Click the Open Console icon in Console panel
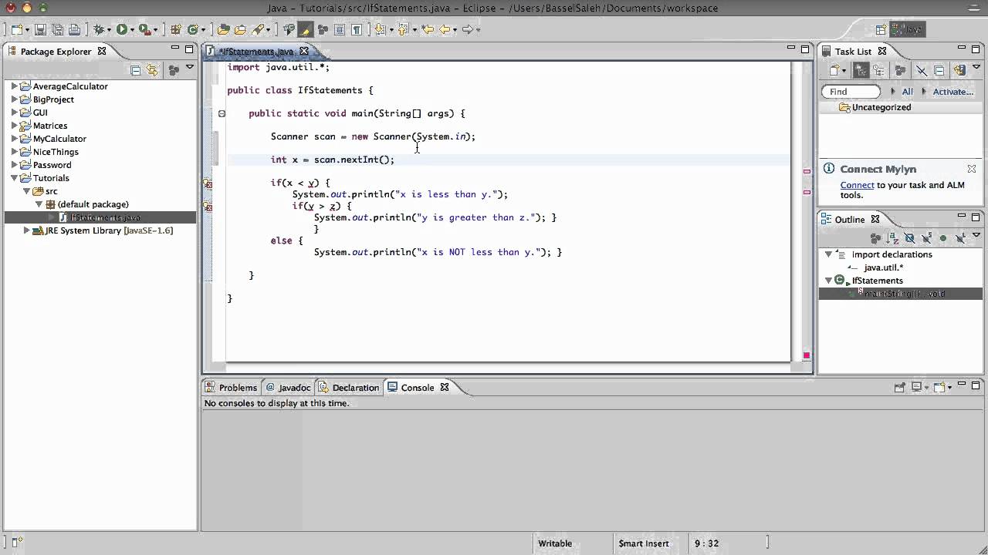The height and width of the screenshot is (555, 988). [x=939, y=388]
